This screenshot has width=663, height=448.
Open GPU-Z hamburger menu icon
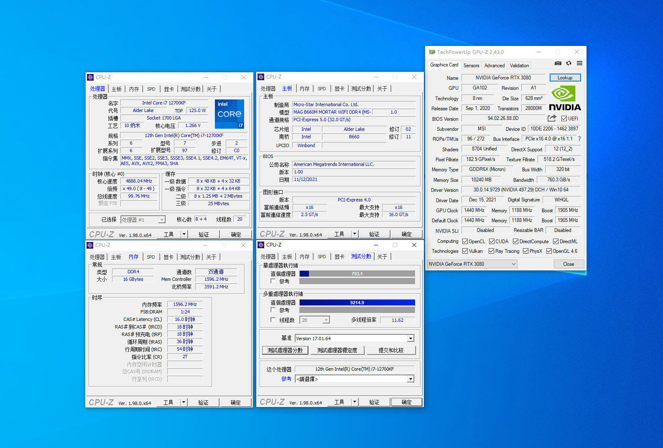click(579, 64)
